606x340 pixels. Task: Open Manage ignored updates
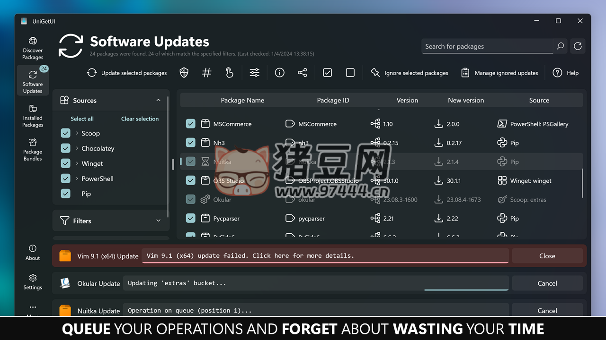click(x=499, y=73)
